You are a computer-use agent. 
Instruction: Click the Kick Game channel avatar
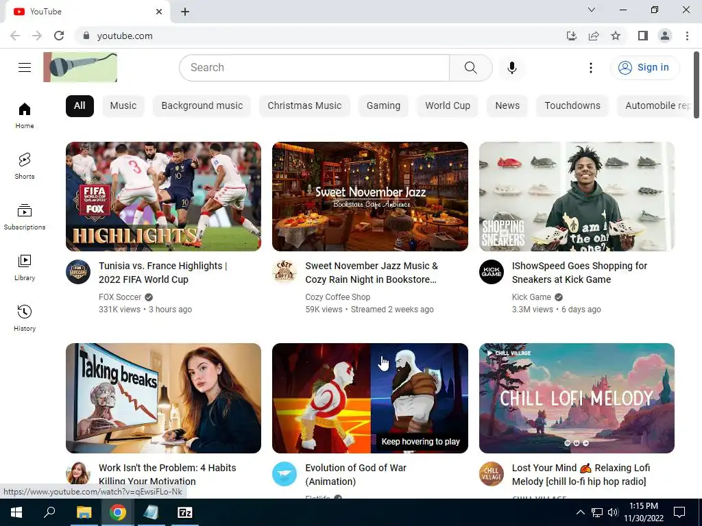(492, 272)
